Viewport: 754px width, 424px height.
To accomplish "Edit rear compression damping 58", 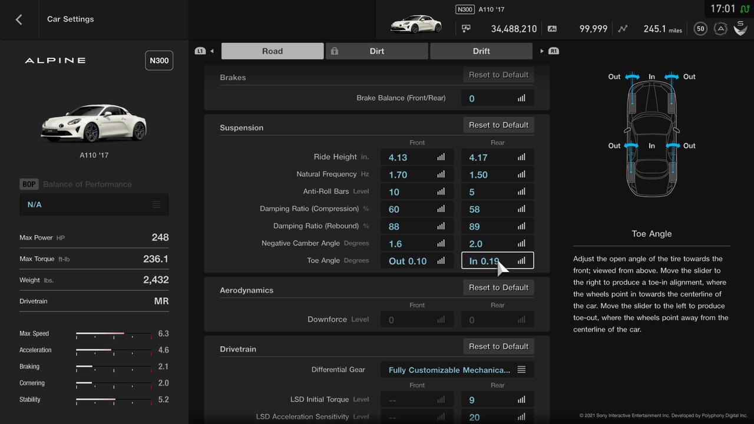I will pyautogui.click(x=498, y=208).
